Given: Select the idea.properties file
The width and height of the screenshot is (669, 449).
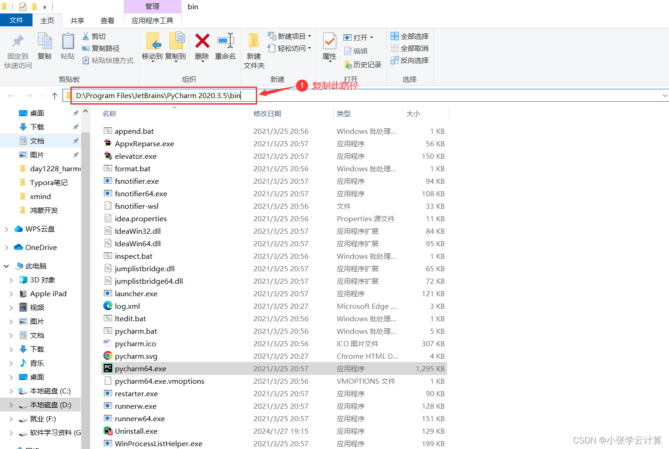Looking at the screenshot, I should click(141, 218).
